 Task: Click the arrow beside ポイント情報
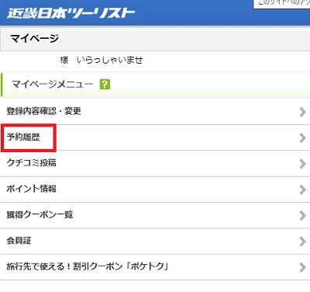[x=302, y=189]
